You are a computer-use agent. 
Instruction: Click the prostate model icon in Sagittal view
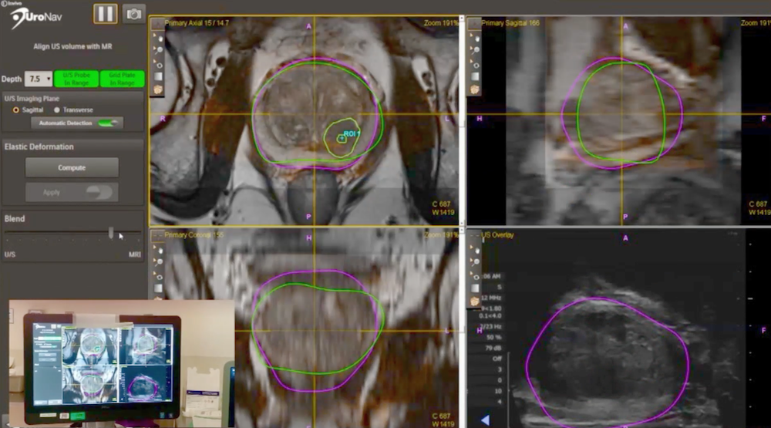point(474,89)
